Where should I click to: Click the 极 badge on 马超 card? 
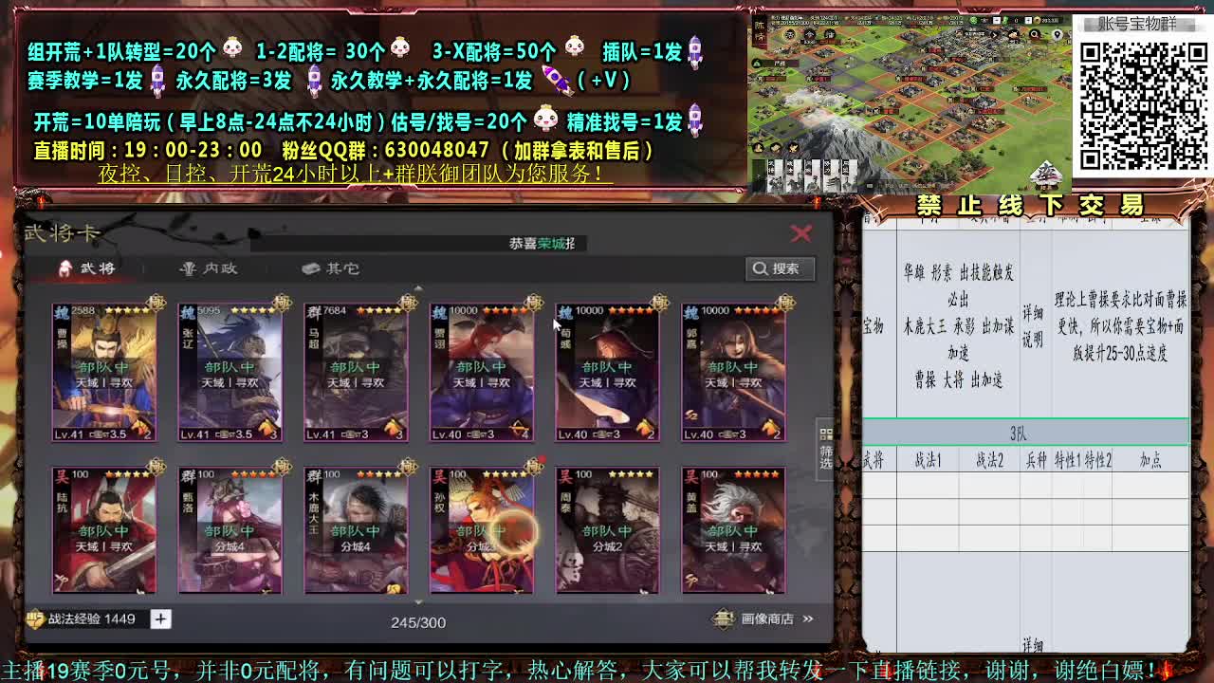click(x=407, y=304)
